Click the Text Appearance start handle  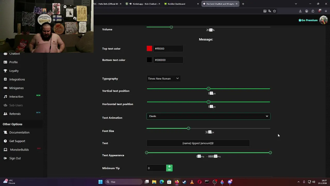pos(147,153)
